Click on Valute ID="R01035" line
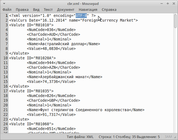This screenshot has width=178, height=140. click(x=31, y=91)
